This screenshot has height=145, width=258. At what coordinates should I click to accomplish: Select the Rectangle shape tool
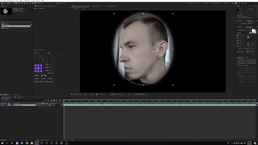(x=22, y=3)
